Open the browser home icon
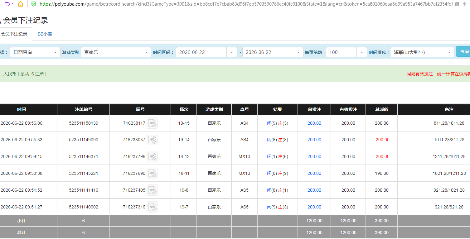 coord(20,4)
